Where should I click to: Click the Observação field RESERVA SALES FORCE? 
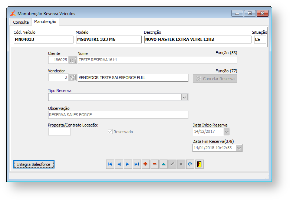click(x=118, y=115)
